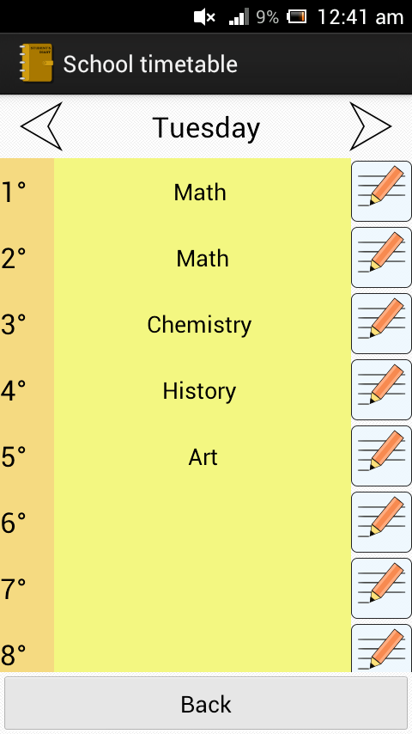Tap the Tuesday day header
Image resolution: width=412 pixels, height=734 pixels.
pos(206,128)
